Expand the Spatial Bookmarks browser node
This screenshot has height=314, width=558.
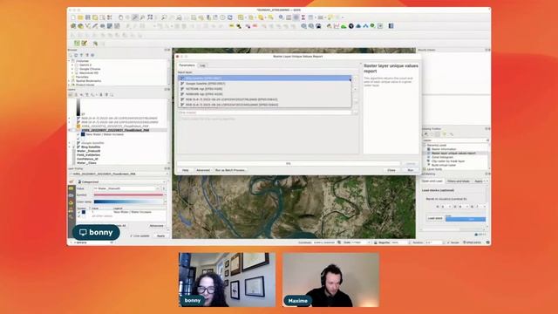tap(70, 81)
